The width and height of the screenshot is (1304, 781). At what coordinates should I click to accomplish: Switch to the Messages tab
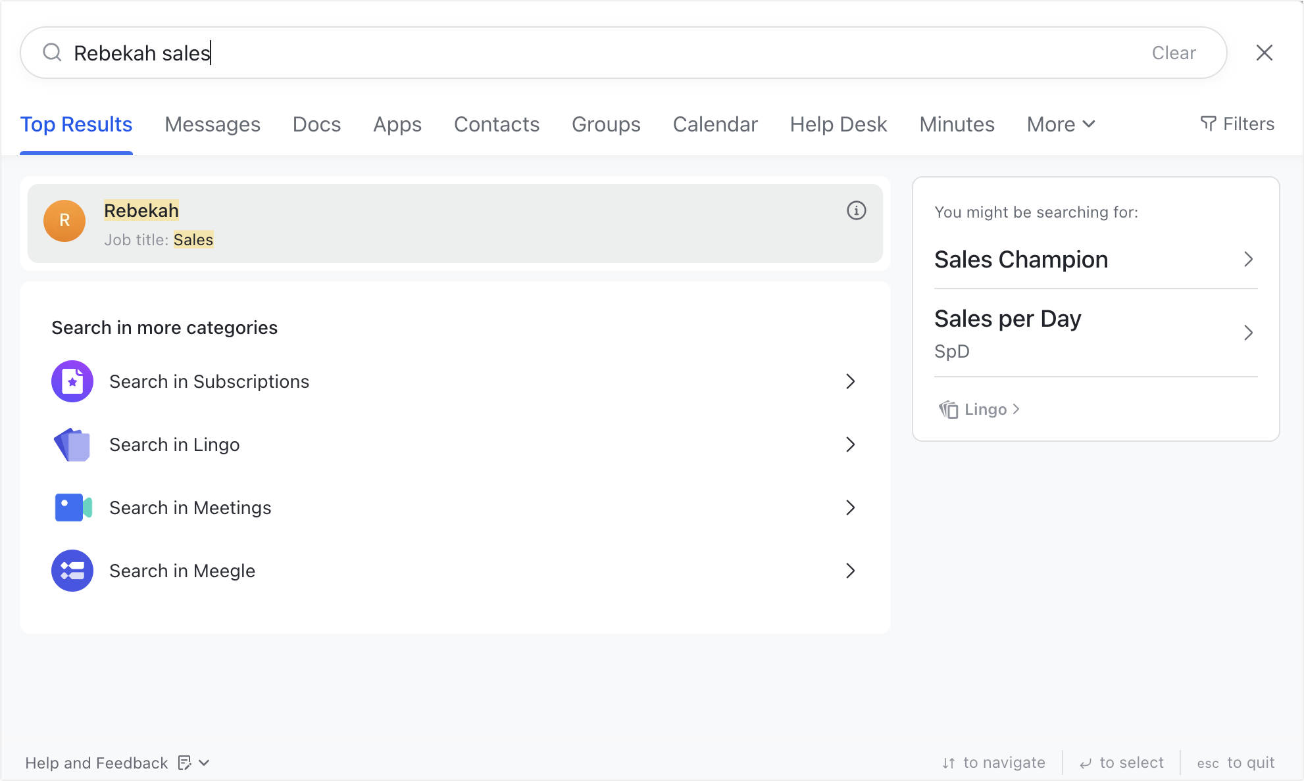tap(213, 124)
